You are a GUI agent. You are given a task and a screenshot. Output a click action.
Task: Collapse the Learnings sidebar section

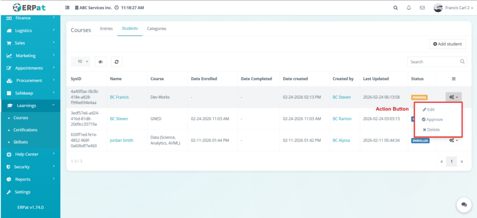(x=30, y=106)
